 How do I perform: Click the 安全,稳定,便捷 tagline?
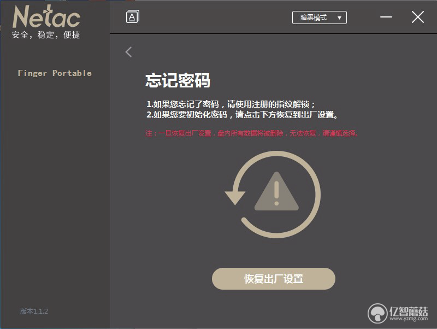(46, 35)
